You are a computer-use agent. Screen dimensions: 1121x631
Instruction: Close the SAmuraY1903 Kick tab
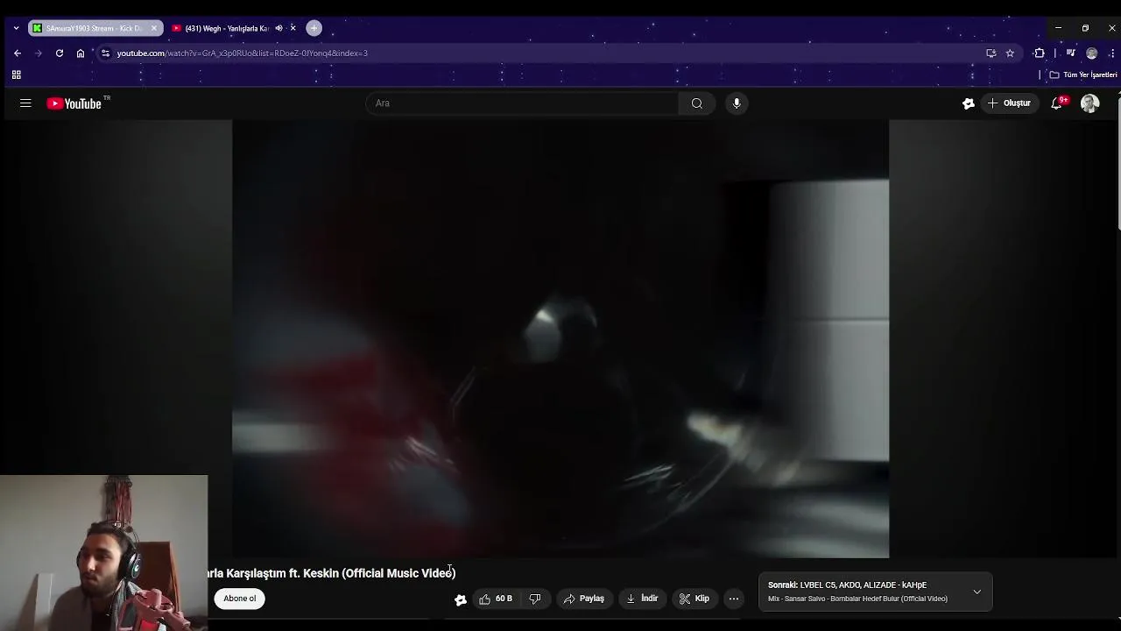tap(154, 28)
